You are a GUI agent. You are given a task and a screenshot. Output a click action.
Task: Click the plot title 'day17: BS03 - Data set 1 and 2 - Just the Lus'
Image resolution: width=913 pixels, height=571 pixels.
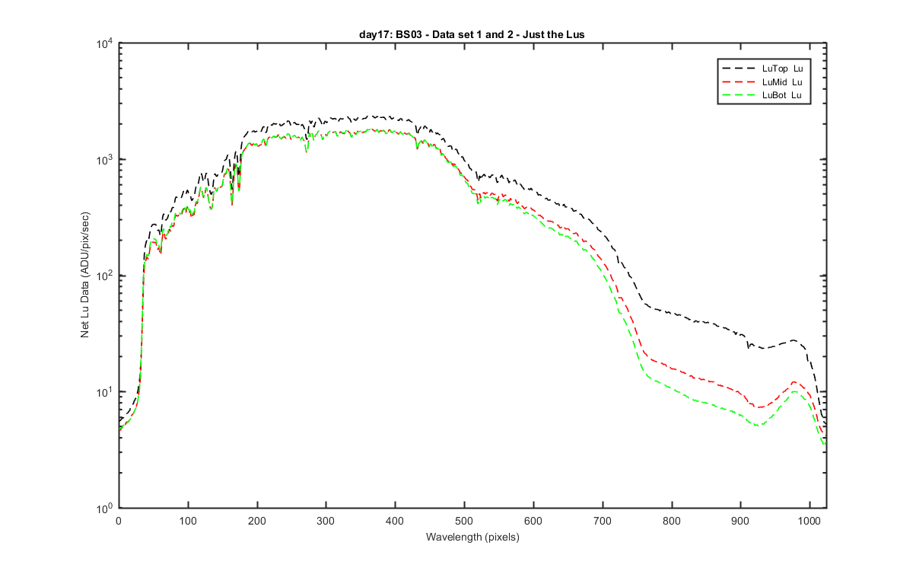click(x=472, y=35)
